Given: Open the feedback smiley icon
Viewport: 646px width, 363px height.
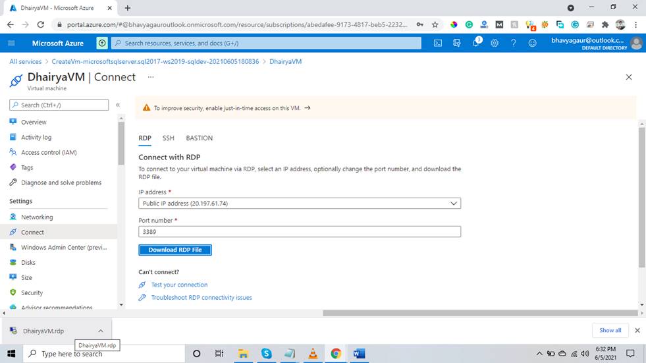Looking at the screenshot, I should pyautogui.click(x=532, y=43).
